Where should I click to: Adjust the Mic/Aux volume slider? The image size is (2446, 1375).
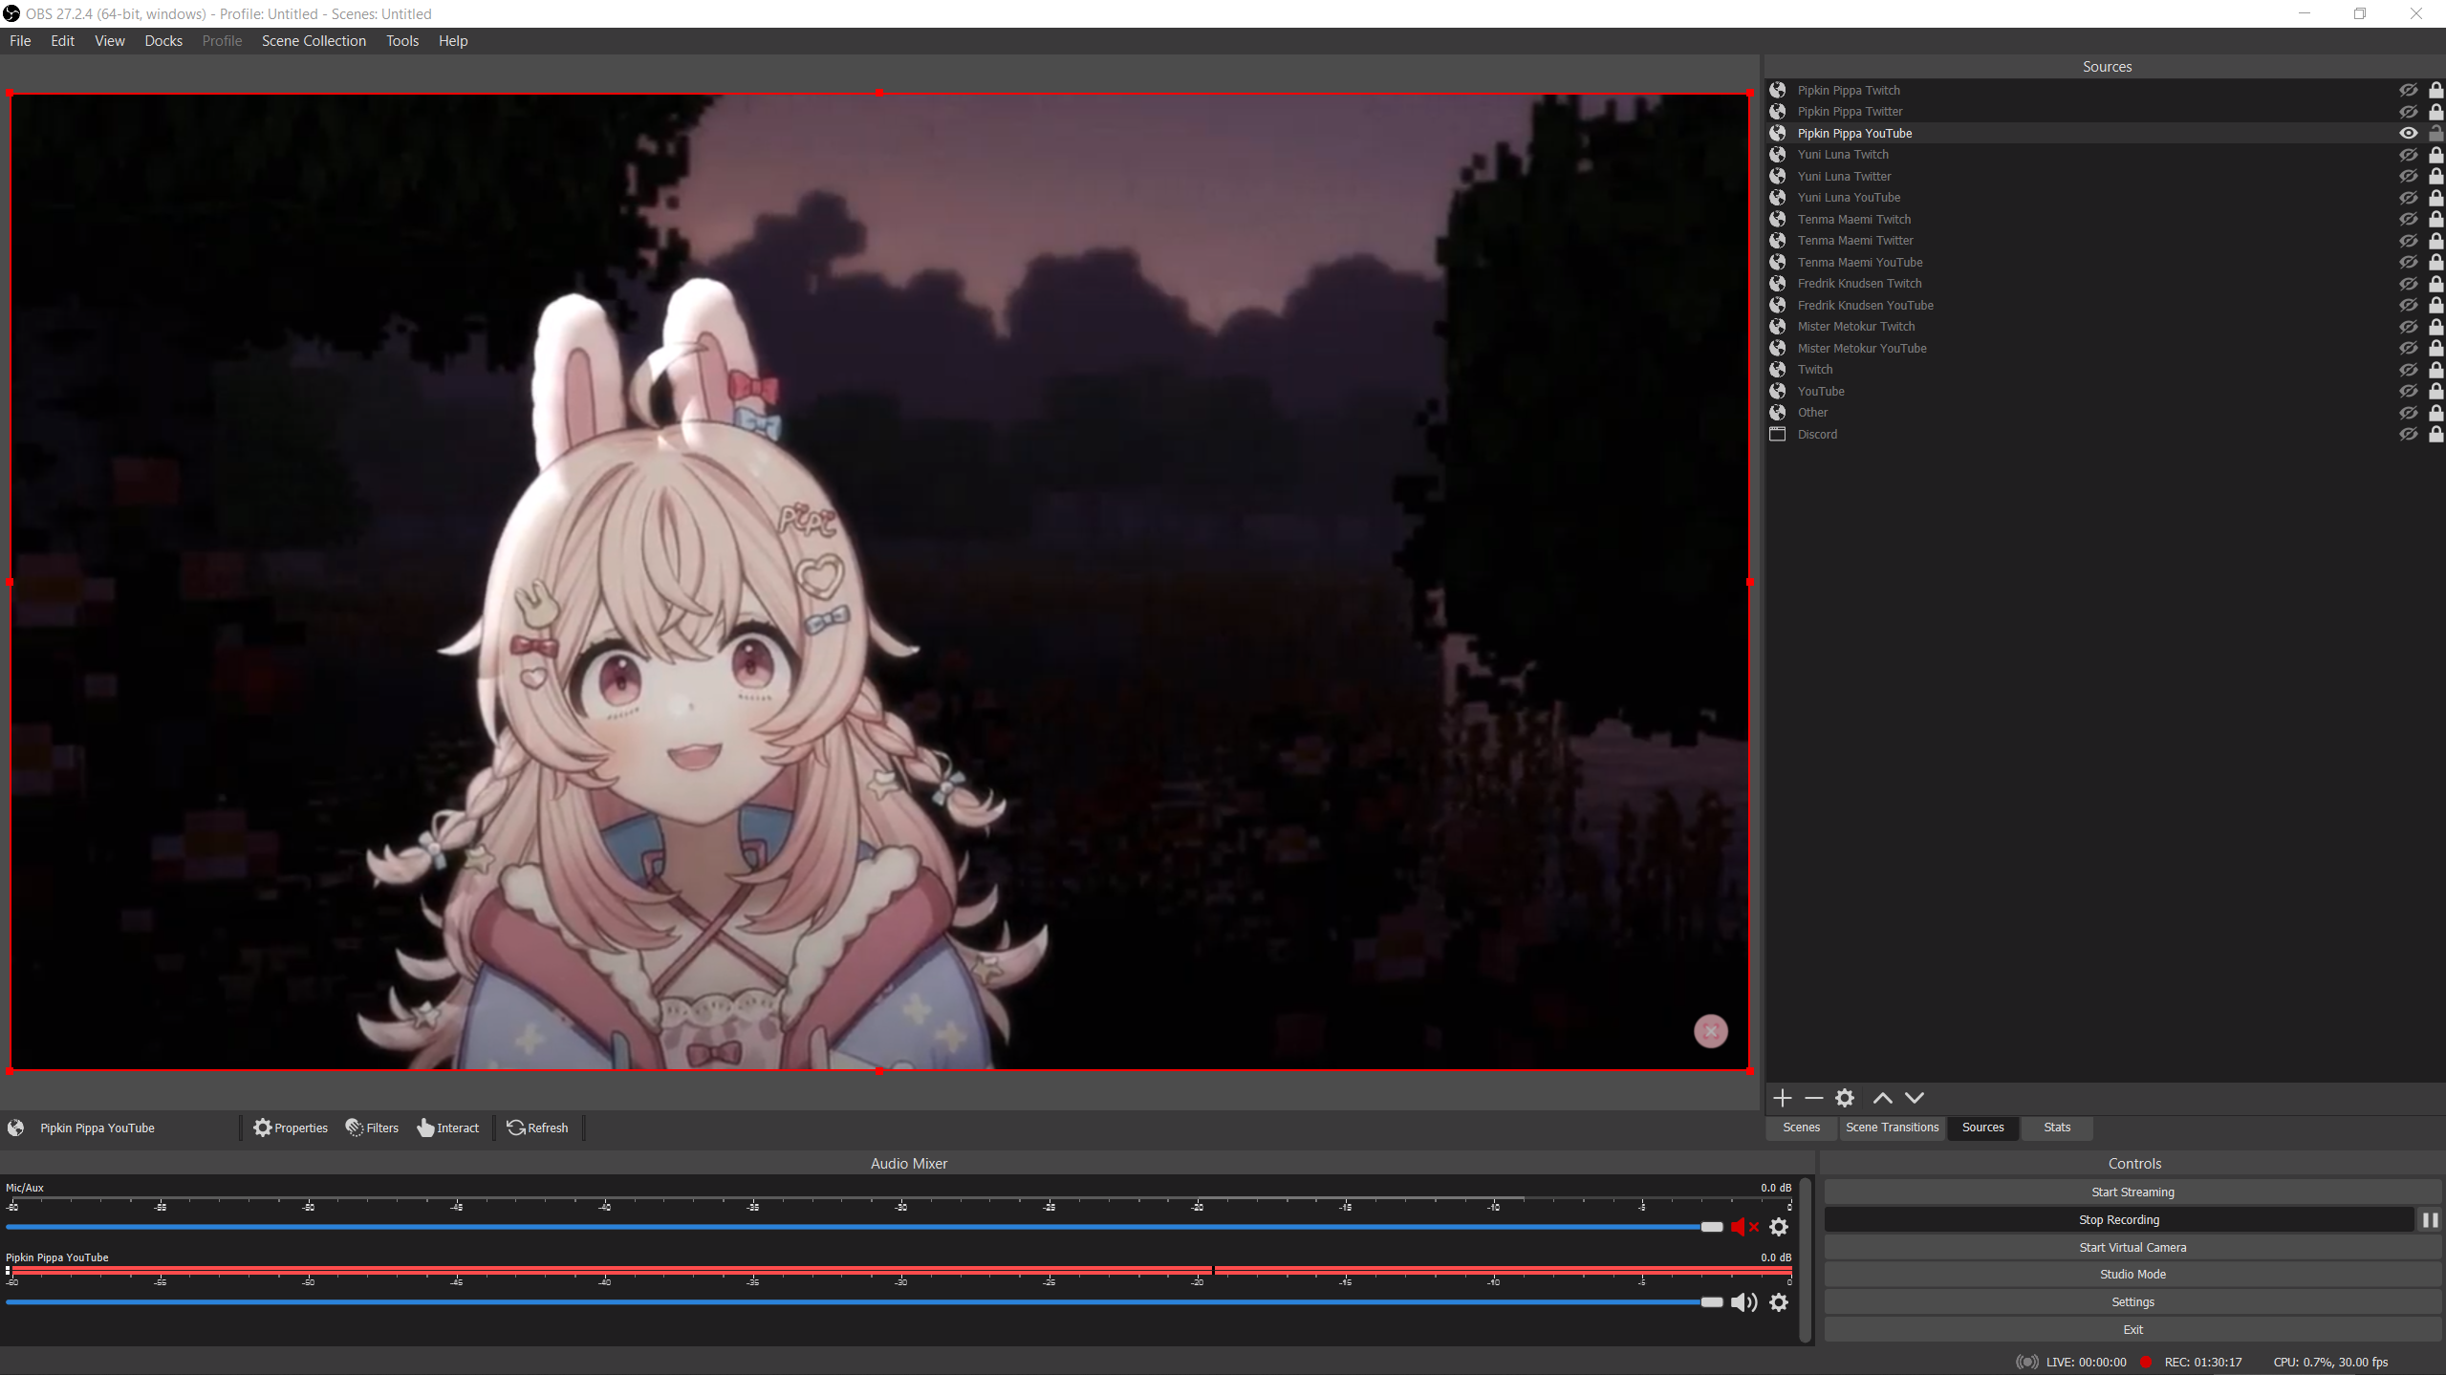coord(865,1227)
